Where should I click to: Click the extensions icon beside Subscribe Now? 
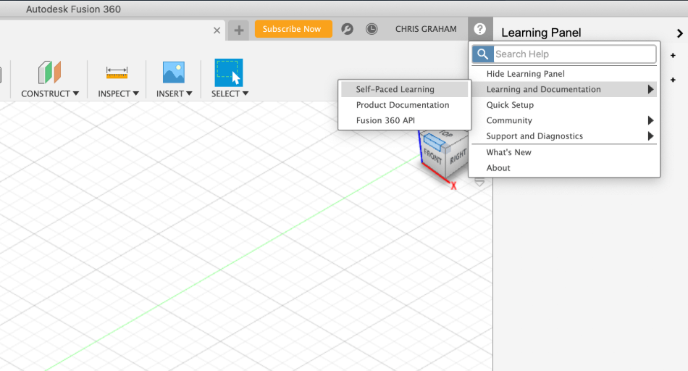pyautogui.click(x=347, y=29)
